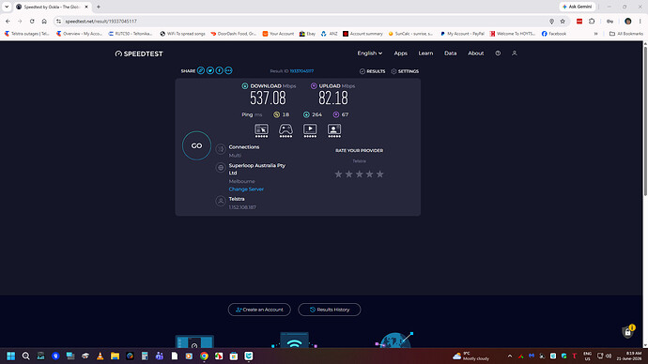Reload the page
This screenshot has height=364, width=648.
click(x=32, y=21)
